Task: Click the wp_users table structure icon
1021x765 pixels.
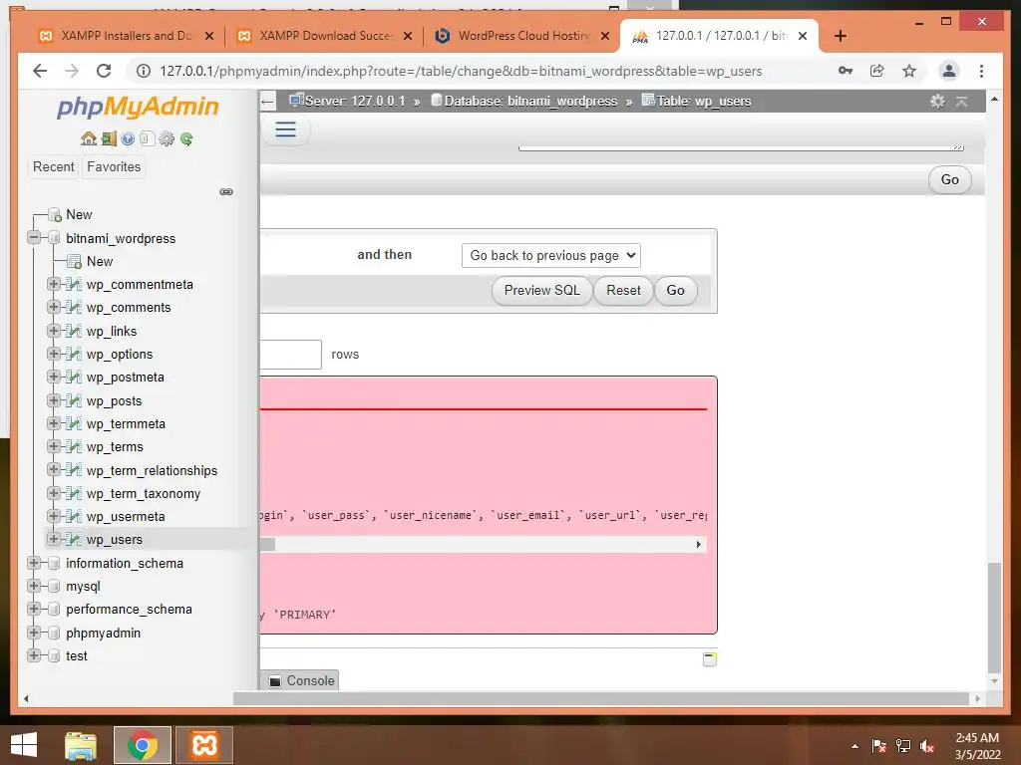Action: pyautogui.click(x=74, y=539)
